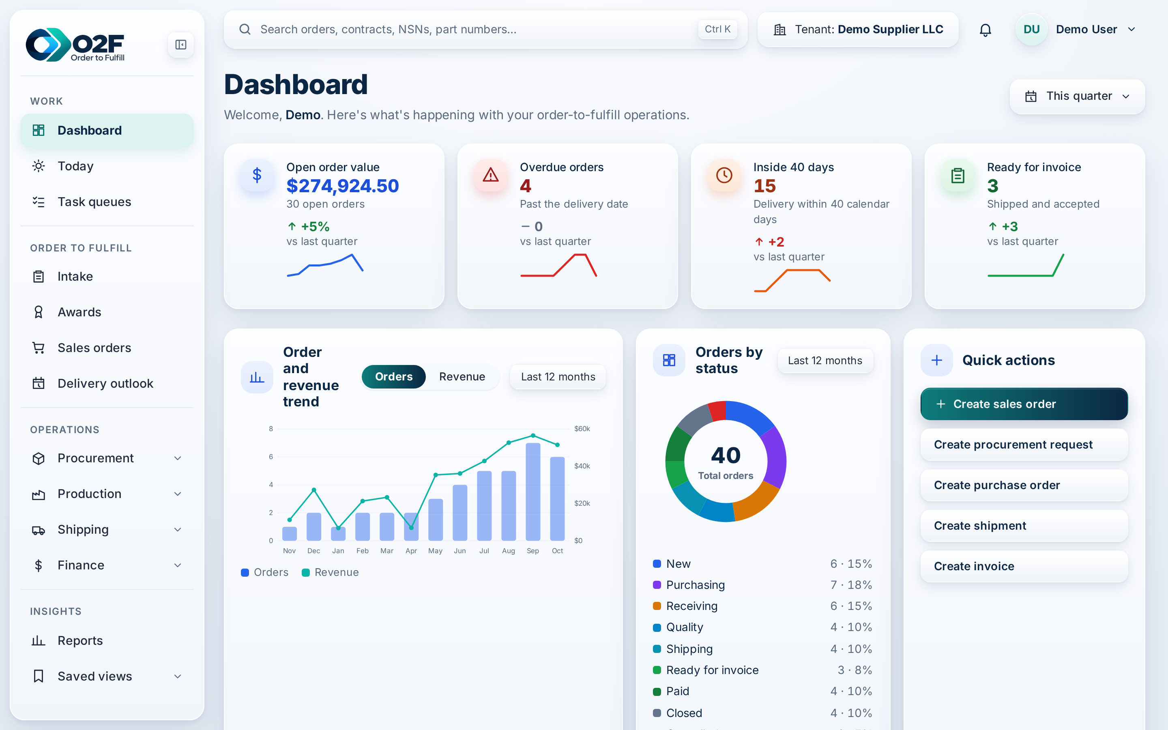This screenshot has width=1168, height=730.
Task: Click the Sep bar in the trend chart
Action: pyautogui.click(x=533, y=492)
